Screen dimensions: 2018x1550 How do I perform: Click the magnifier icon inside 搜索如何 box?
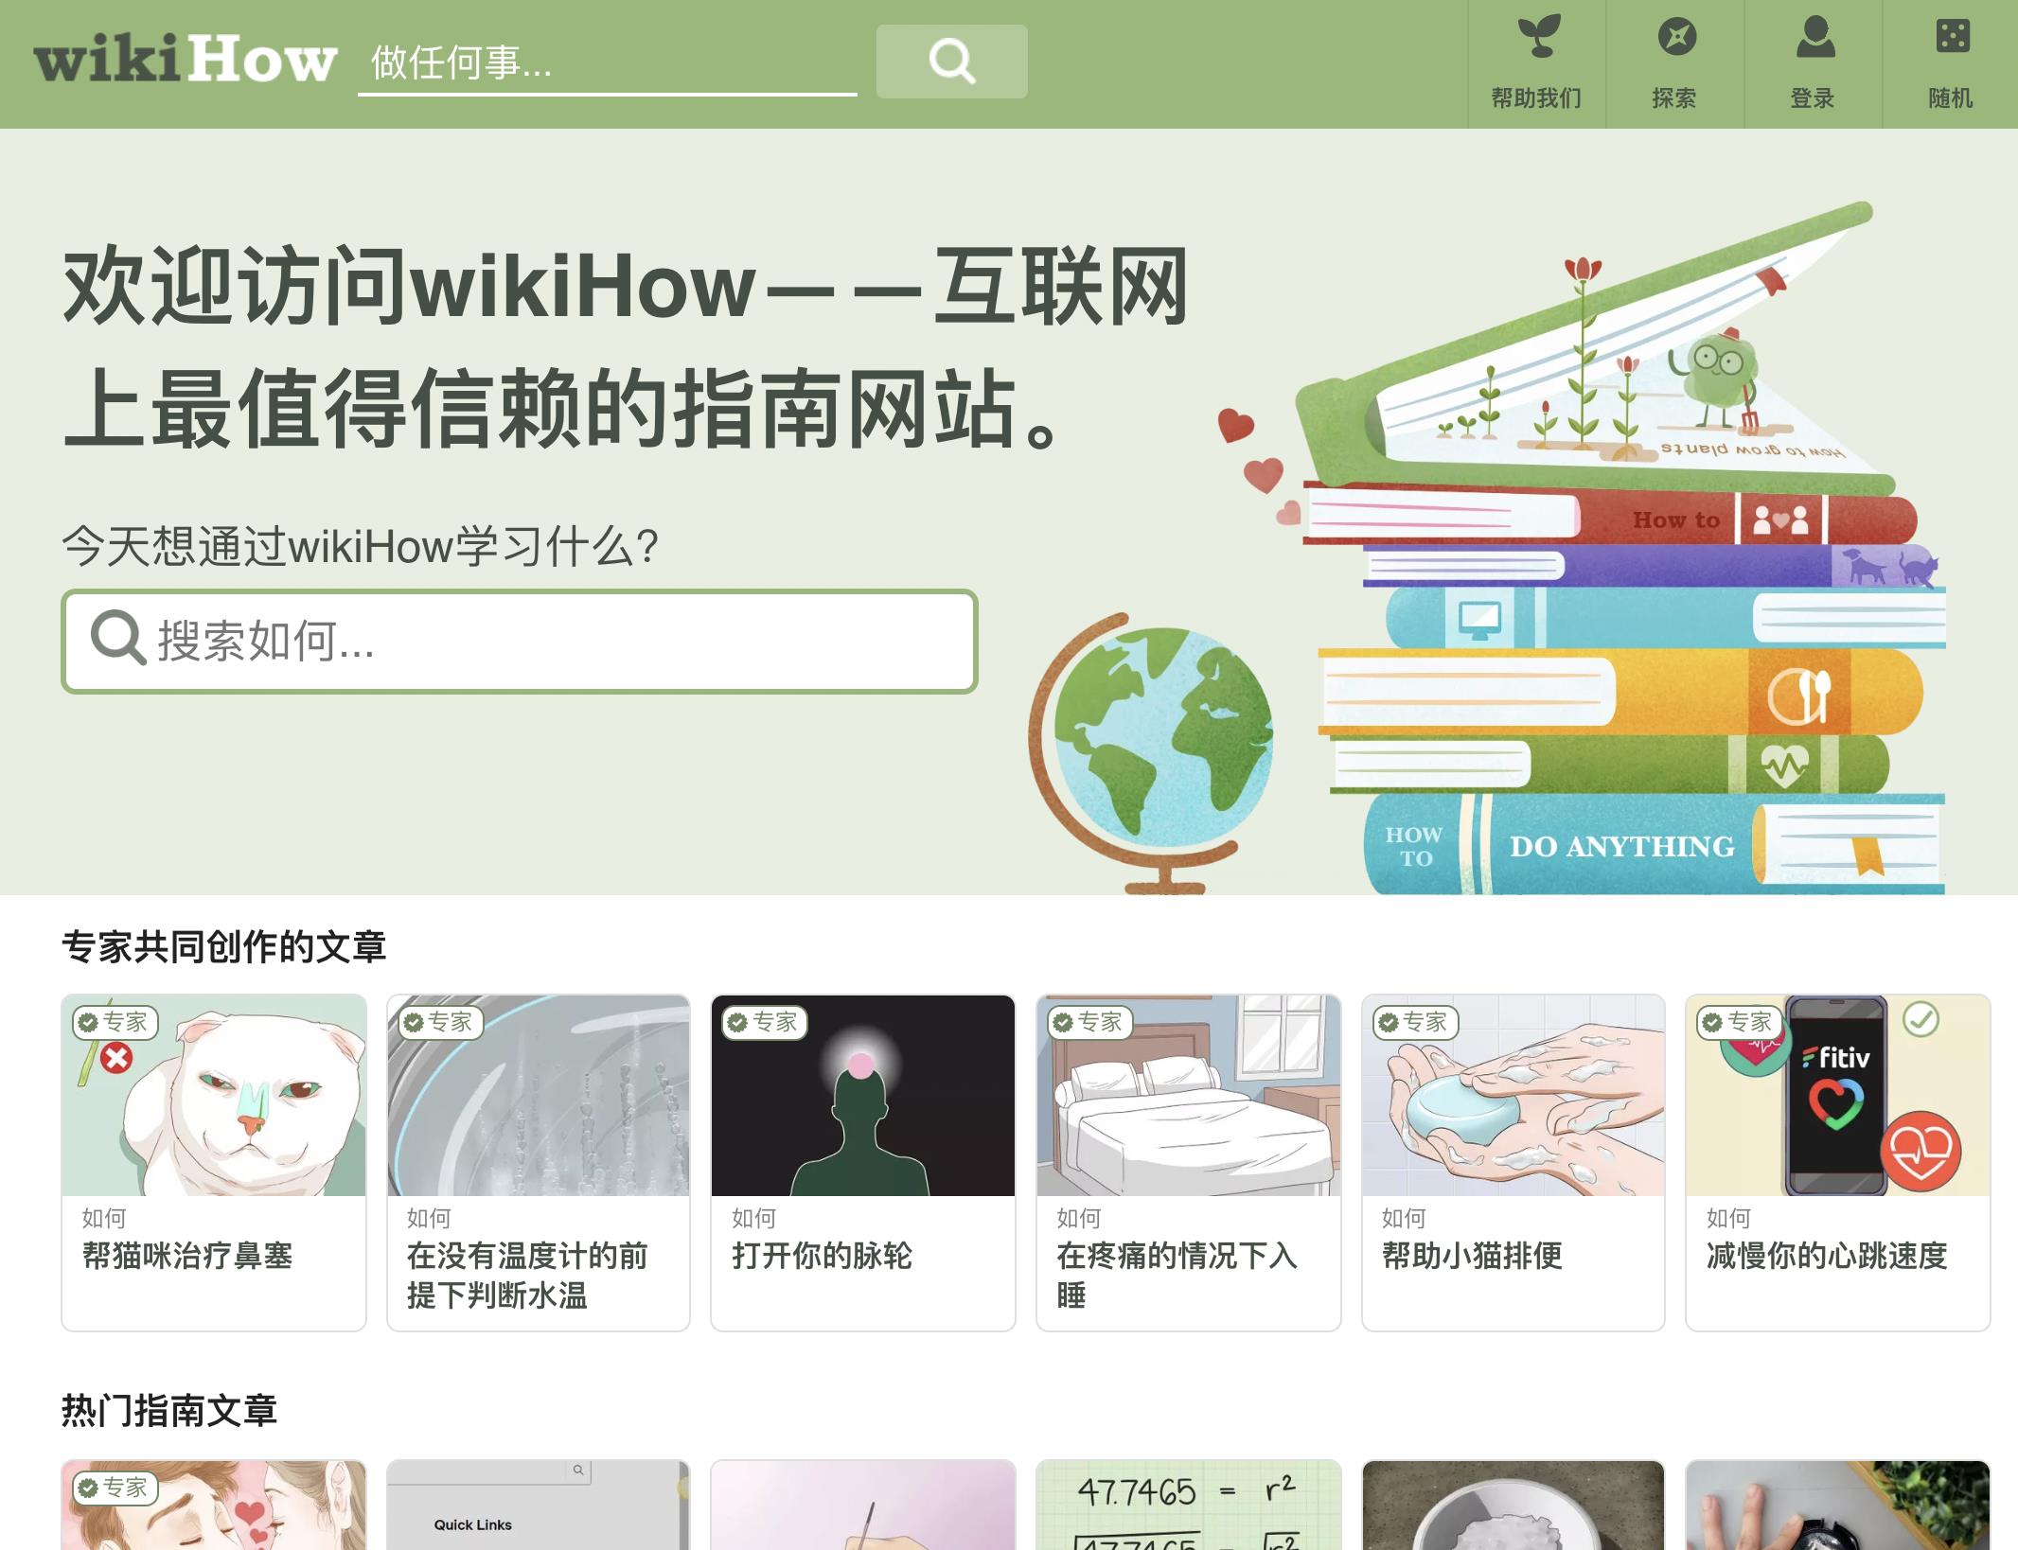pyautogui.click(x=118, y=638)
